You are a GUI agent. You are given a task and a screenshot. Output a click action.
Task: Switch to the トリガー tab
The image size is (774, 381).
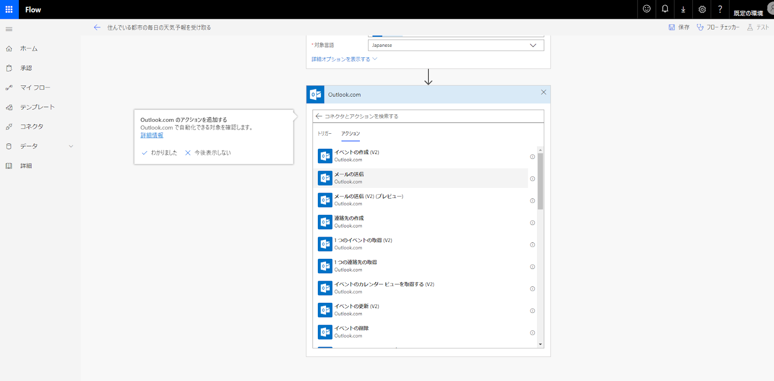[x=325, y=134]
